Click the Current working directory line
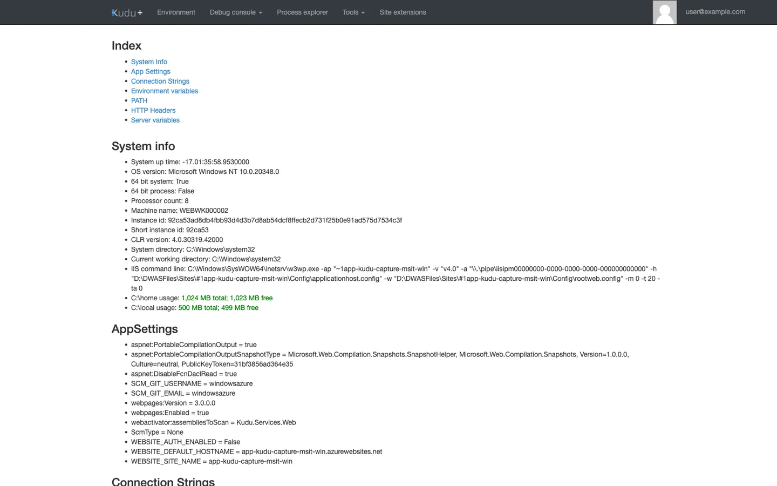Screen dimensions: 777x486 pyautogui.click(x=206, y=259)
